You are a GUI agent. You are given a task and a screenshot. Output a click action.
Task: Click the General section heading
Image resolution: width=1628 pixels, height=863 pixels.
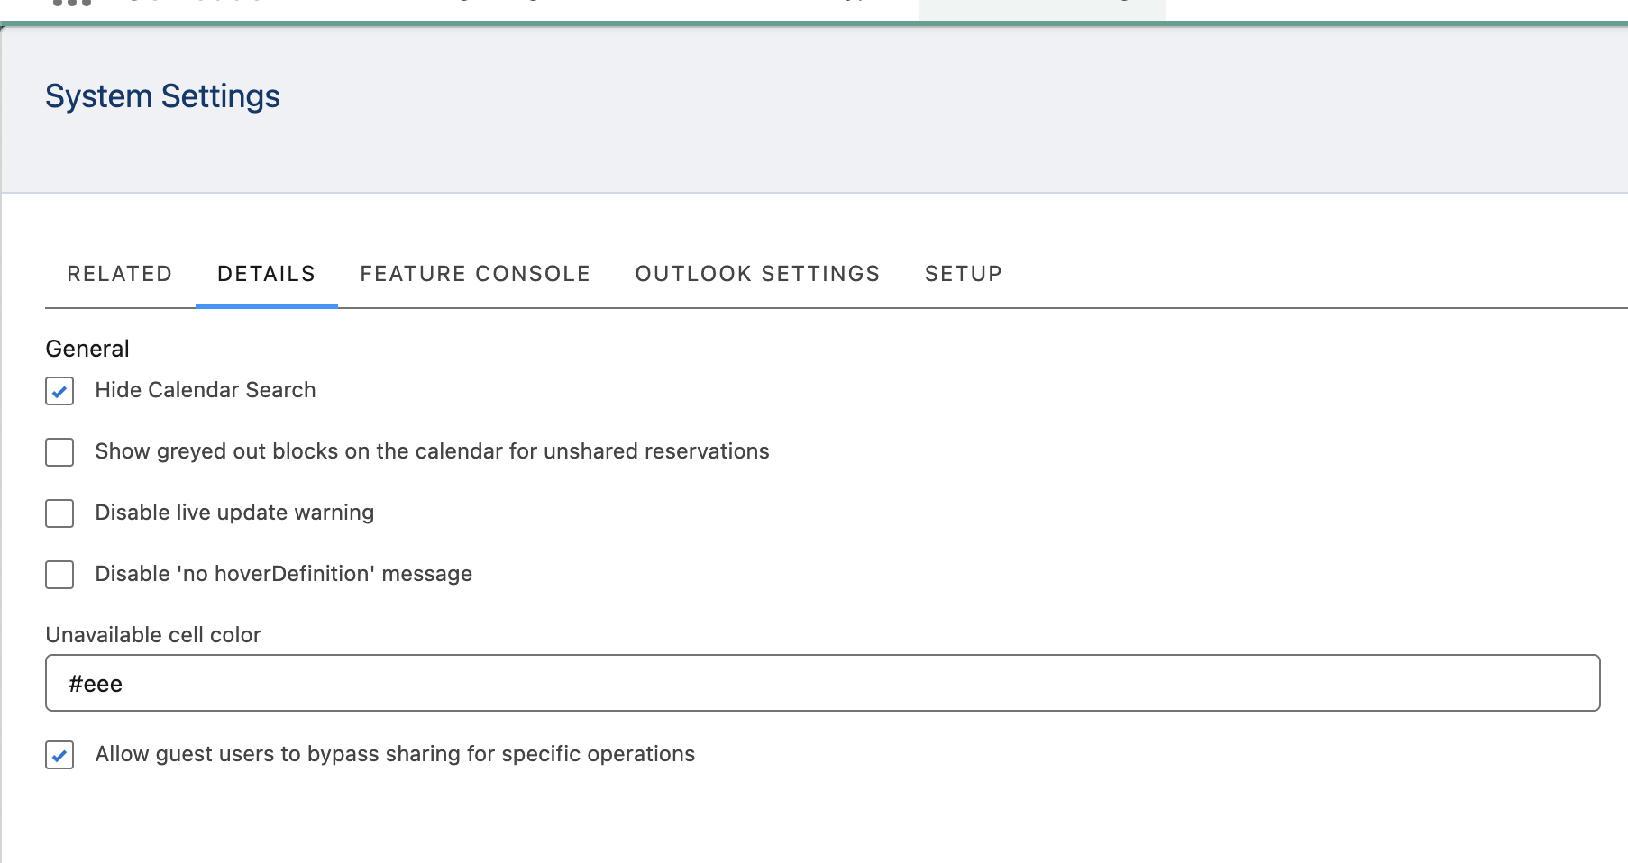pyautogui.click(x=87, y=349)
